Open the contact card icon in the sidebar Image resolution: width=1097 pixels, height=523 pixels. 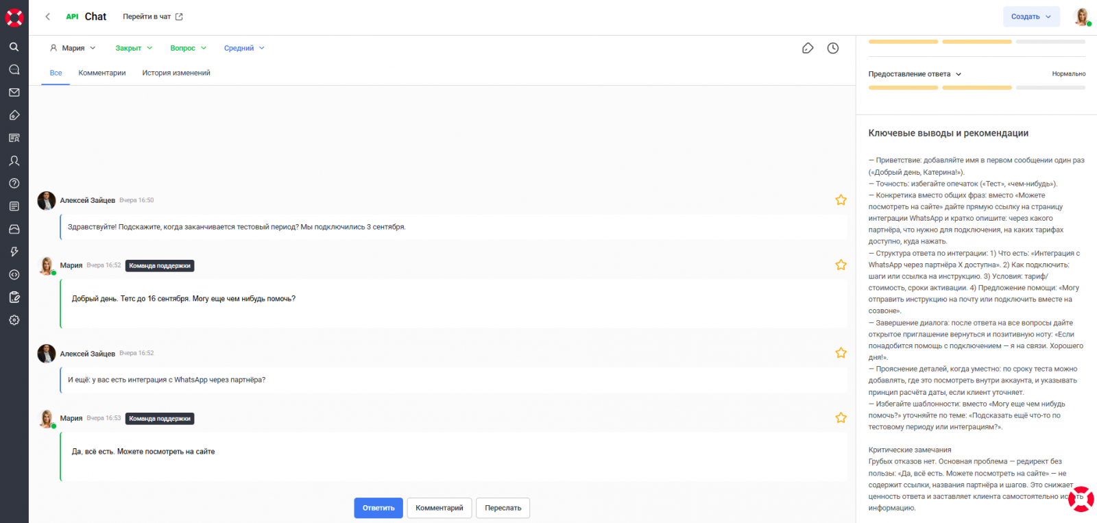[14, 138]
